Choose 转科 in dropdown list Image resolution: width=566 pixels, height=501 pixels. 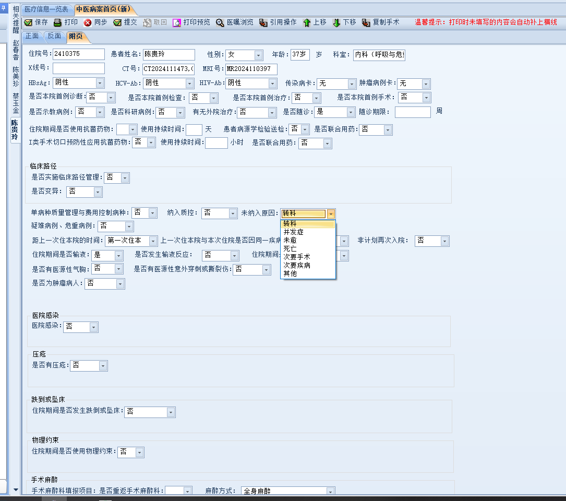pyautogui.click(x=308, y=223)
